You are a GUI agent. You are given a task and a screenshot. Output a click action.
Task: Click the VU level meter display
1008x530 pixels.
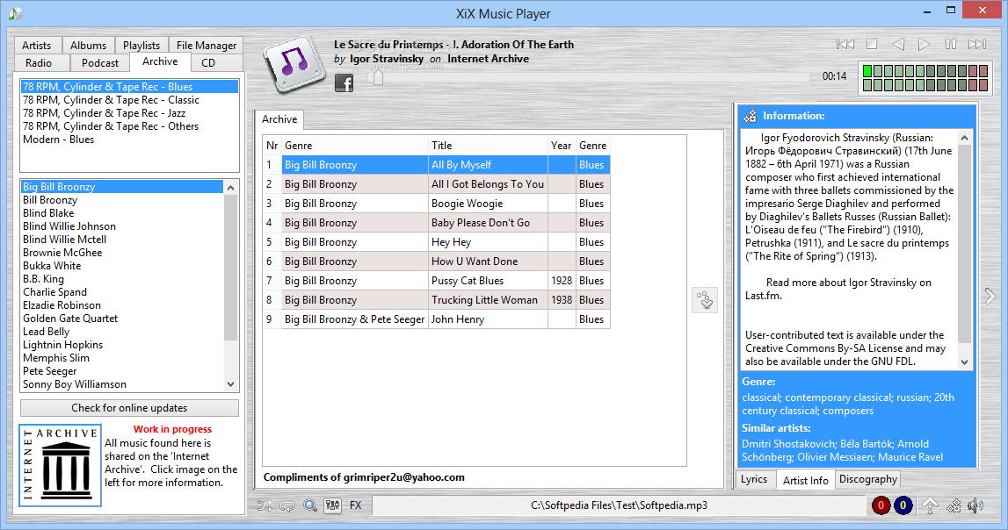tap(925, 77)
